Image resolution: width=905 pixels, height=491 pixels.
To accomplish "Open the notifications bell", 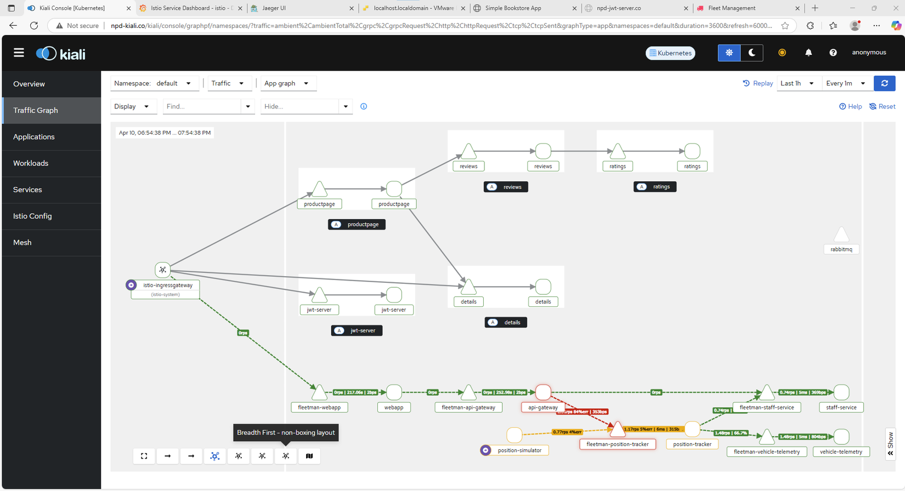I will point(808,53).
